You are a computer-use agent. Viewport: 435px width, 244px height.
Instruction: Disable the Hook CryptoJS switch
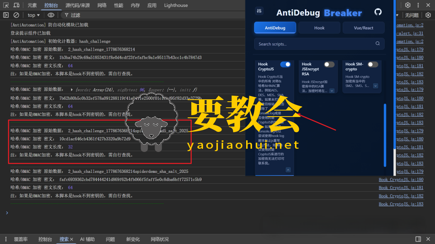pos(285,65)
